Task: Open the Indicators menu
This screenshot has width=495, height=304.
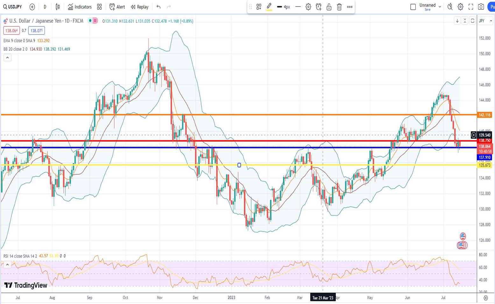Action: pyautogui.click(x=80, y=7)
